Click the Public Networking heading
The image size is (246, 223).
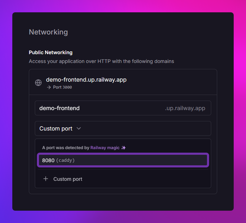point(51,52)
